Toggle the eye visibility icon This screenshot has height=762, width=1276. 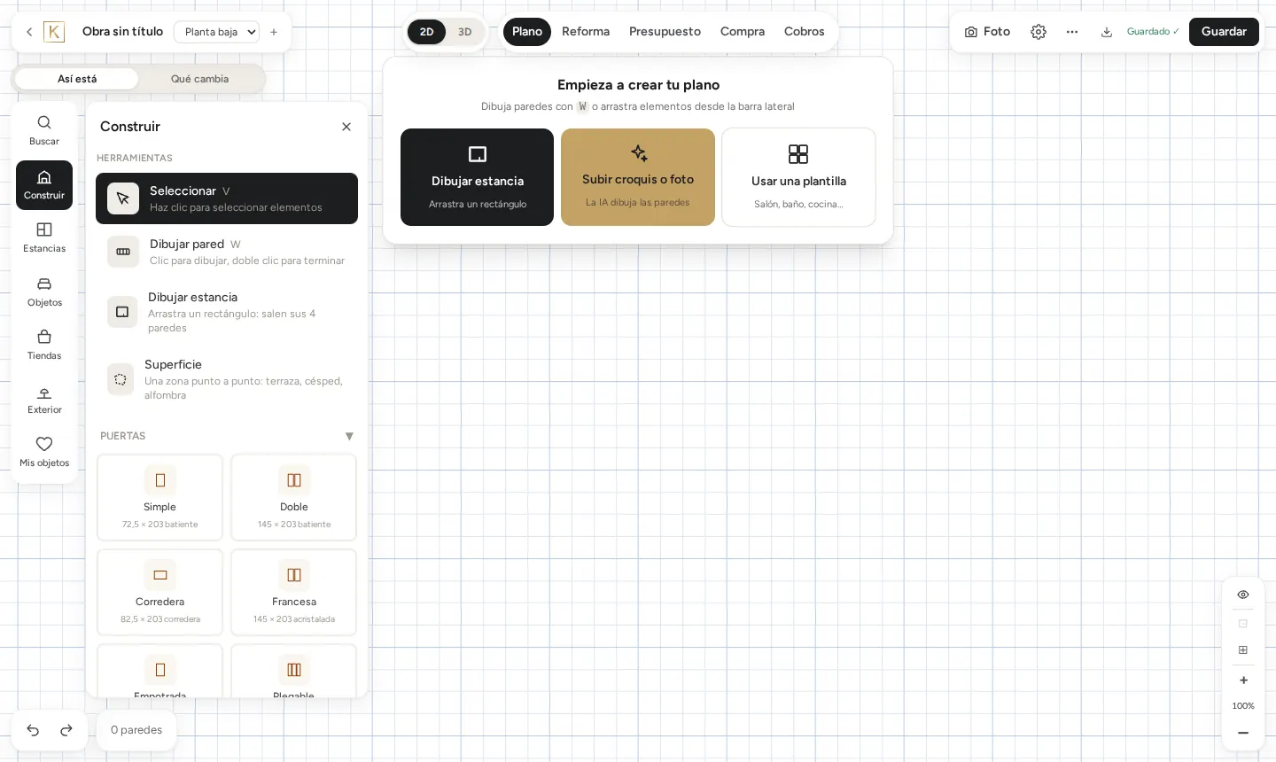(1243, 595)
